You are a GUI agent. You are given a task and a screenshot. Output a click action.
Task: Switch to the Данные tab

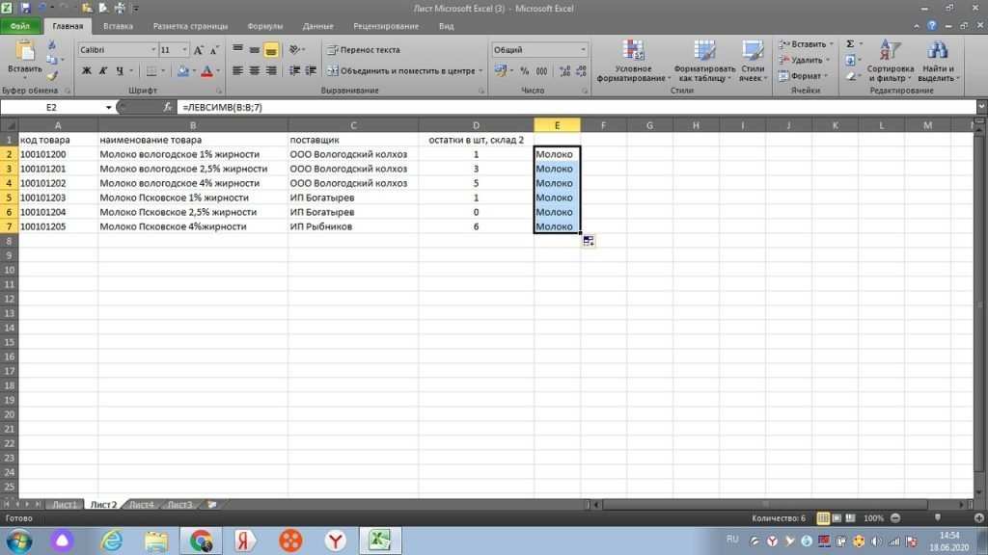pyautogui.click(x=317, y=26)
